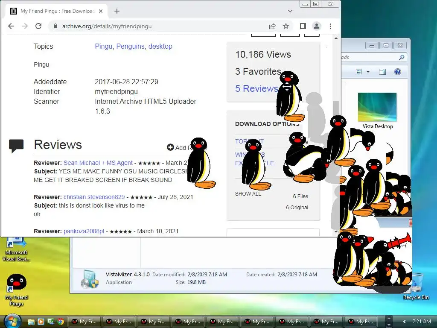437x328 pixels.
Task: Open the Pingu topic link
Action: click(103, 46)
